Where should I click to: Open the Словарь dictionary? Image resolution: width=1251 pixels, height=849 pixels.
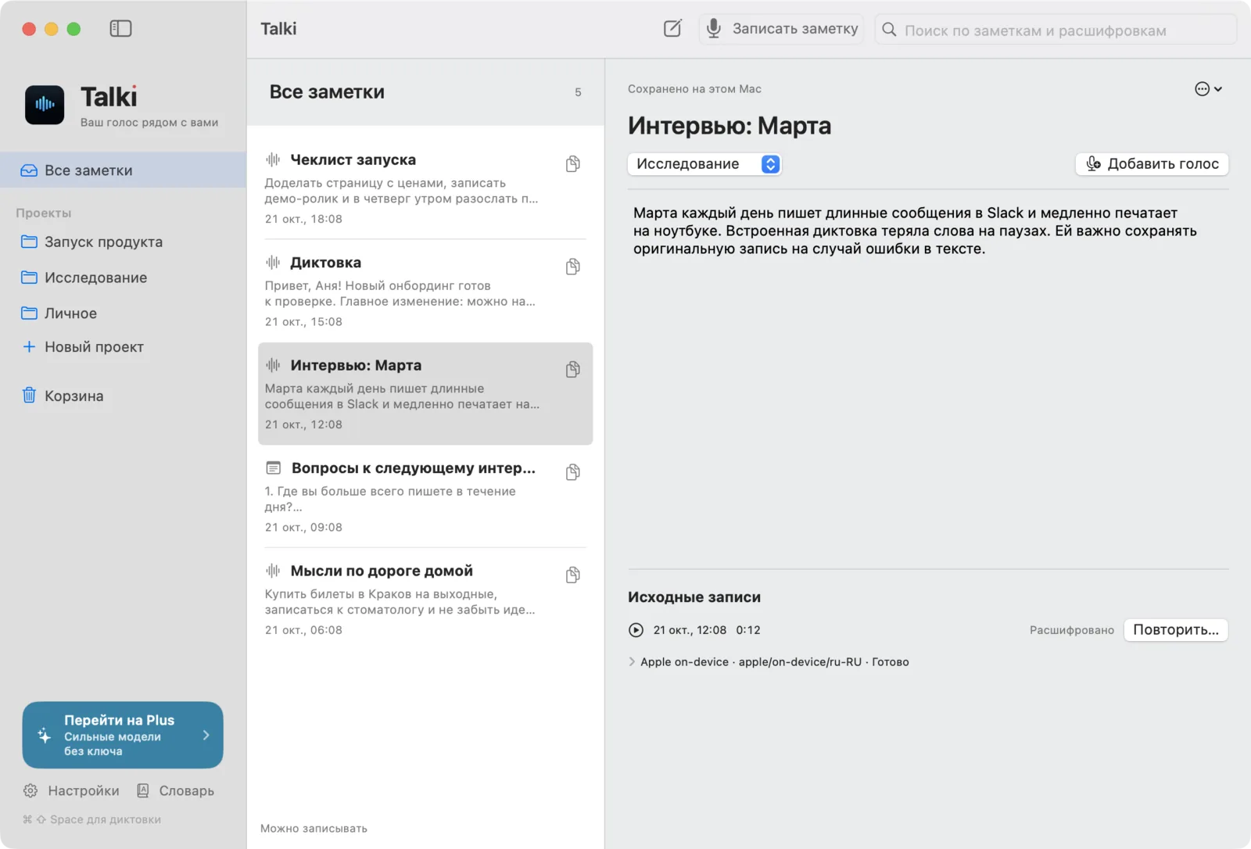click(175, 791)
